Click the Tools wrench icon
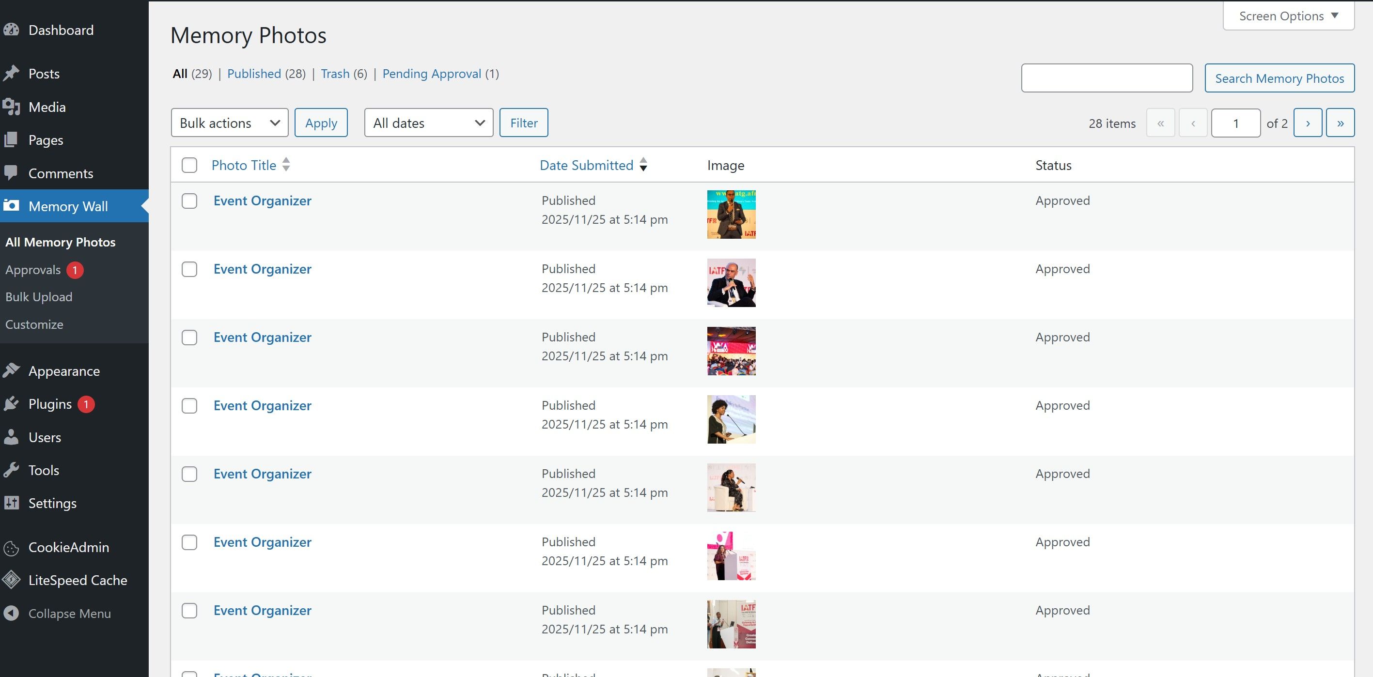The image size is (1373, 677). coord(11,470)
